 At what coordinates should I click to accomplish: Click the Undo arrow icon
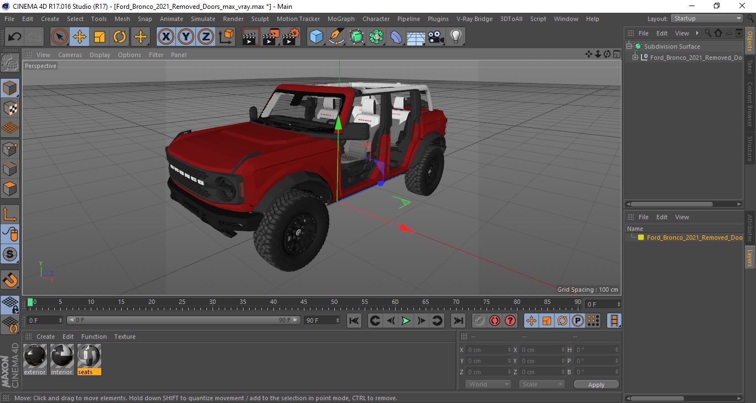15,37
